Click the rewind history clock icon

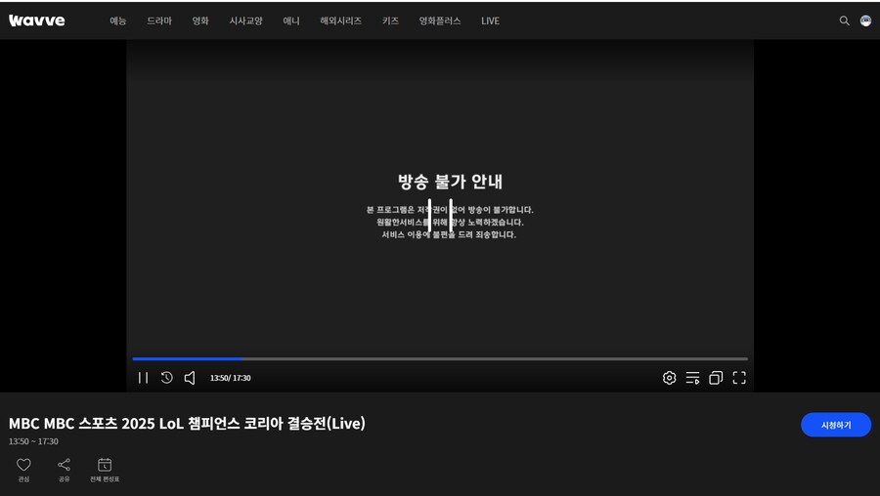pyautogui.click(x=167, y=378)
